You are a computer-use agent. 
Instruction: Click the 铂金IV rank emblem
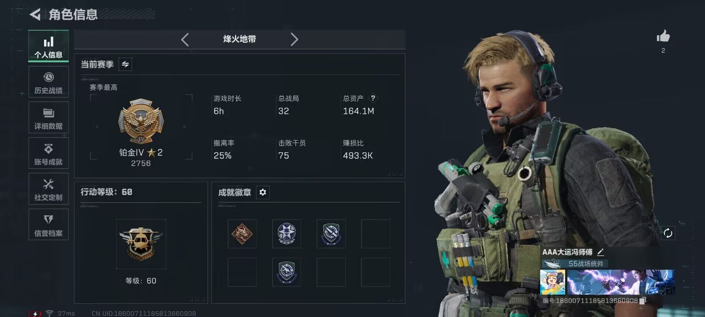click(141, 121)
